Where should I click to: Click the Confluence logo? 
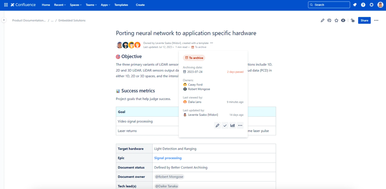pos(23,5)
